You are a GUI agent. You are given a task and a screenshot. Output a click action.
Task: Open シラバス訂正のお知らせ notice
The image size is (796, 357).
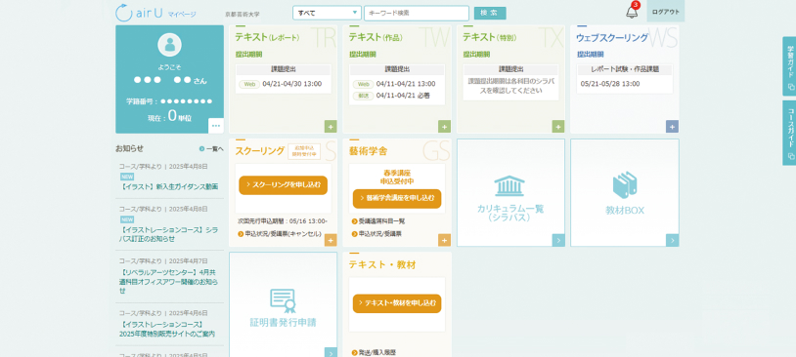click(x=168, y=234)
